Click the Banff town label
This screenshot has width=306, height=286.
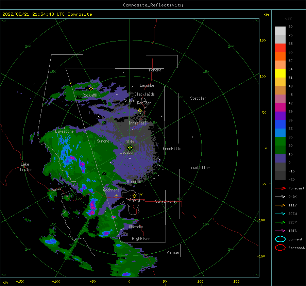click(x=56, y=189)
